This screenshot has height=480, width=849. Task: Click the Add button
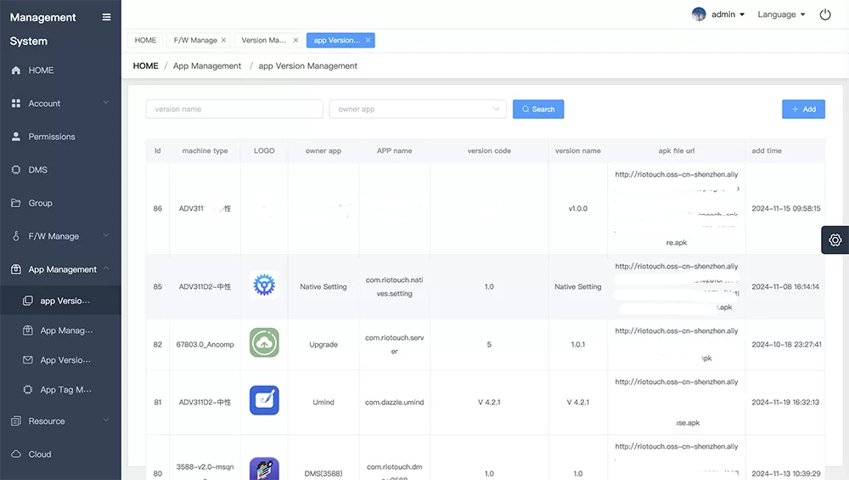point(803,109)
